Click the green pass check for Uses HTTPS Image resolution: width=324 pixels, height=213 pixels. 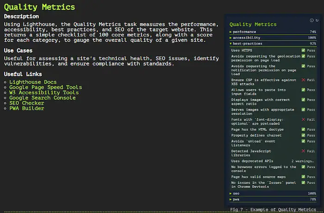pyautogui.click(x=303, y=50)
